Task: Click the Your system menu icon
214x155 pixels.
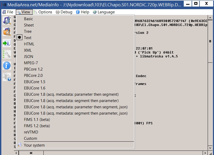Action: [x=19, y=145]
